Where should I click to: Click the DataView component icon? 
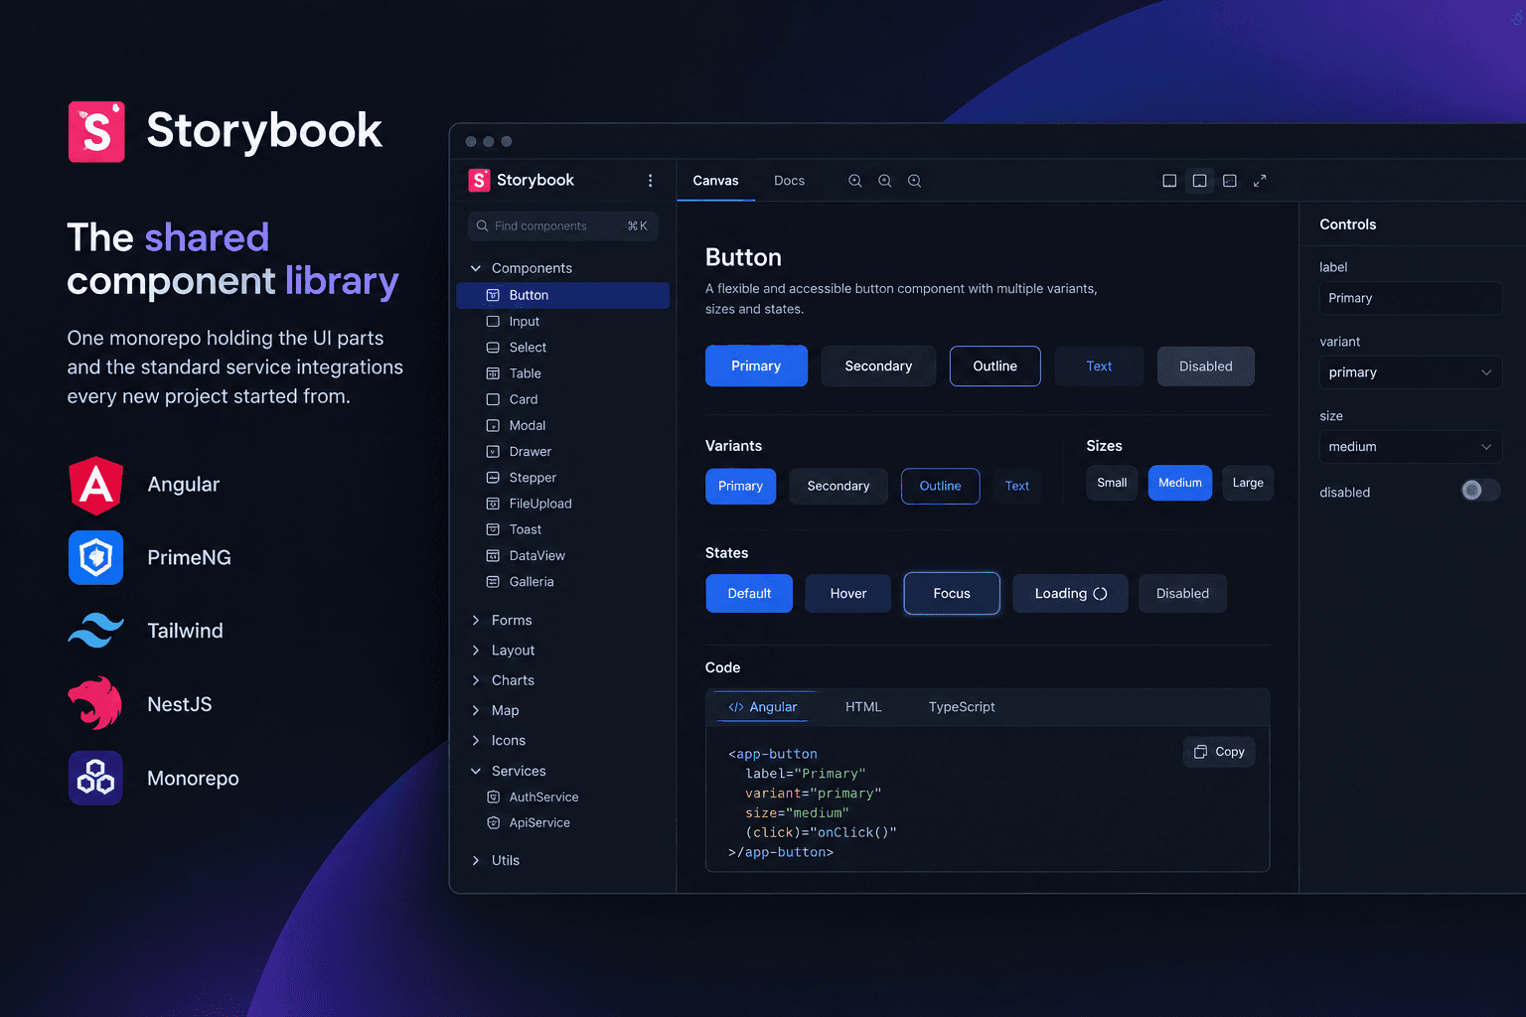493,555
